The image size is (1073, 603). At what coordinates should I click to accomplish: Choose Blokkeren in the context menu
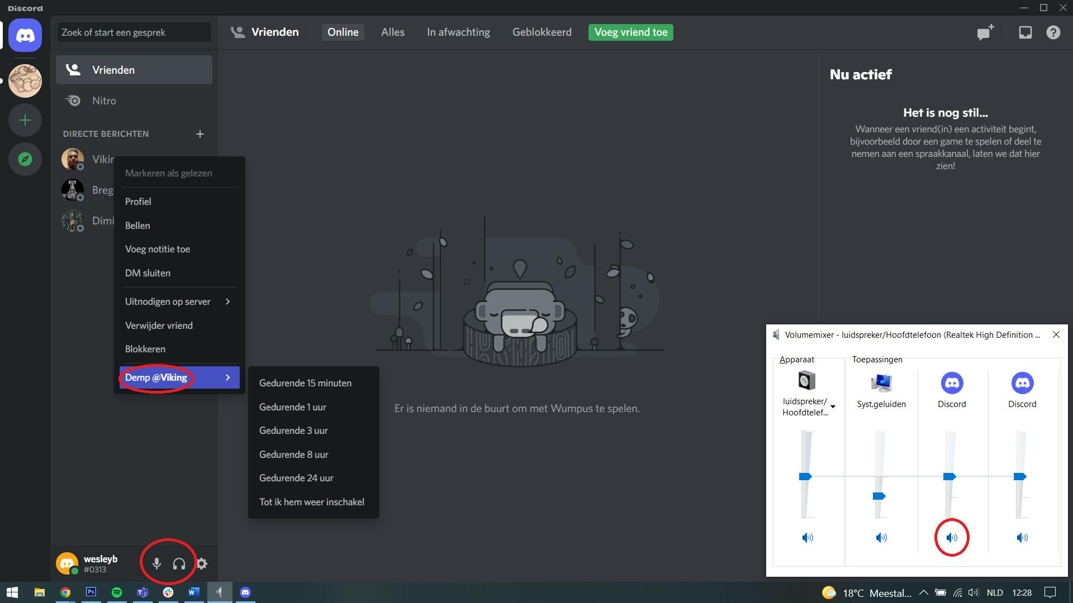(x=145, y=349)
